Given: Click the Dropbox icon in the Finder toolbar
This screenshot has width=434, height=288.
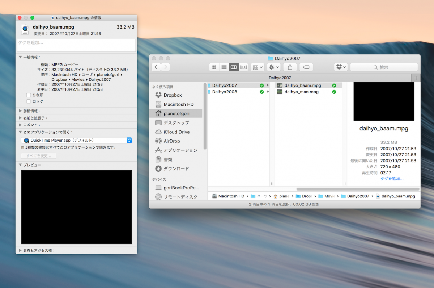Looking at the screenshot, I should click(339, 67).
